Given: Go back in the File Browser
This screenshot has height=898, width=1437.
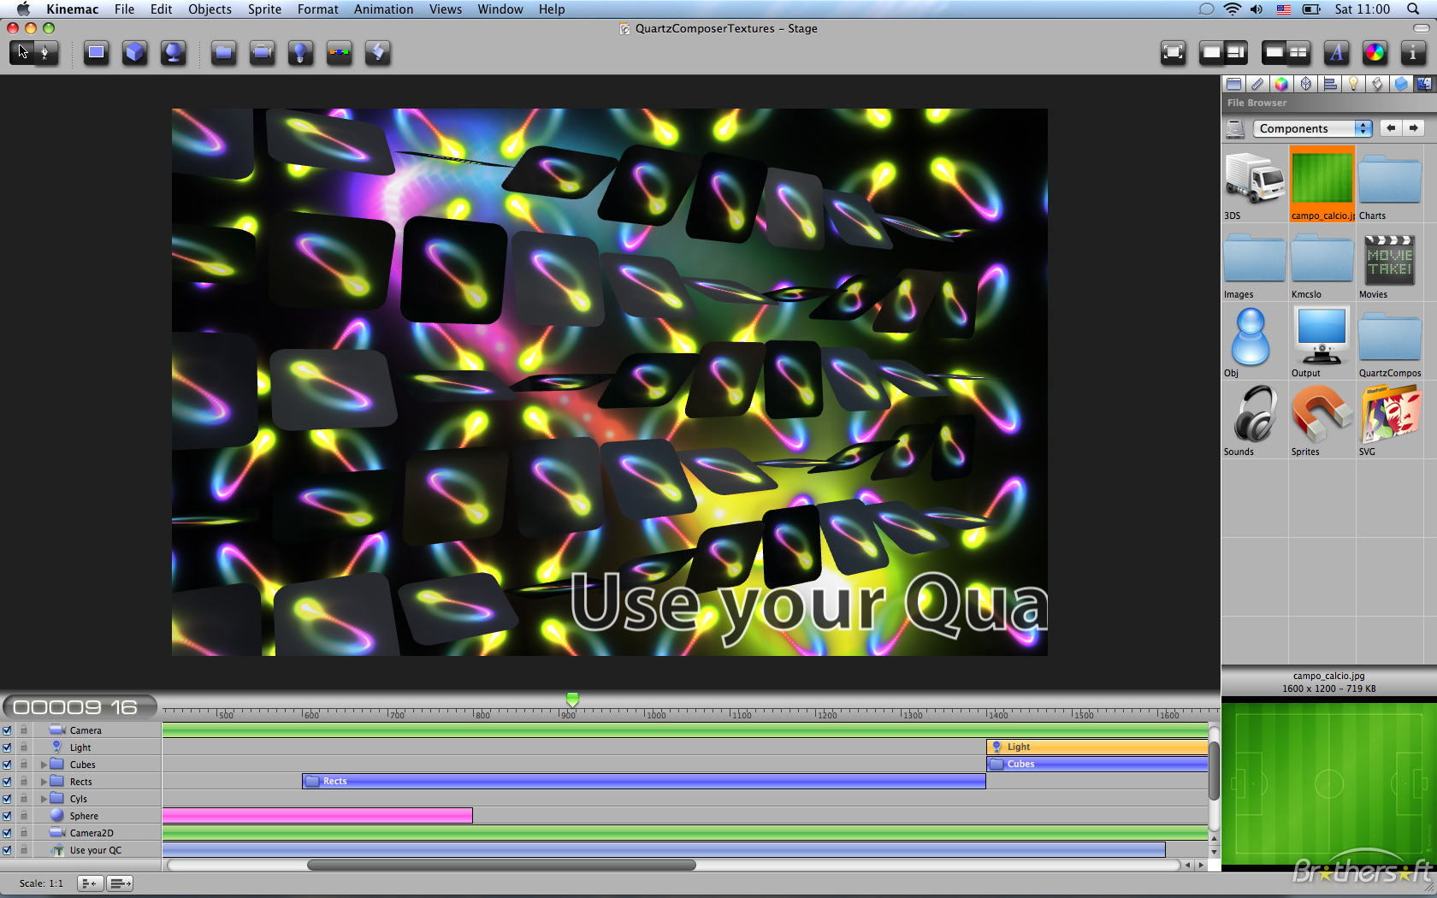Looking at the screenshot, I should click(1391, 128).
